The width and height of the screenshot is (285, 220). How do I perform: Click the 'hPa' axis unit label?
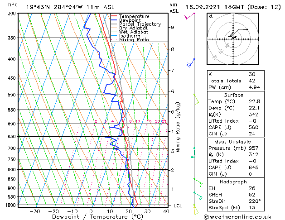click(13, 5)
